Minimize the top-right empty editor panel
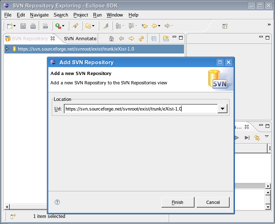This screenshot has width=275, height=224. click(x=261, y=37)
